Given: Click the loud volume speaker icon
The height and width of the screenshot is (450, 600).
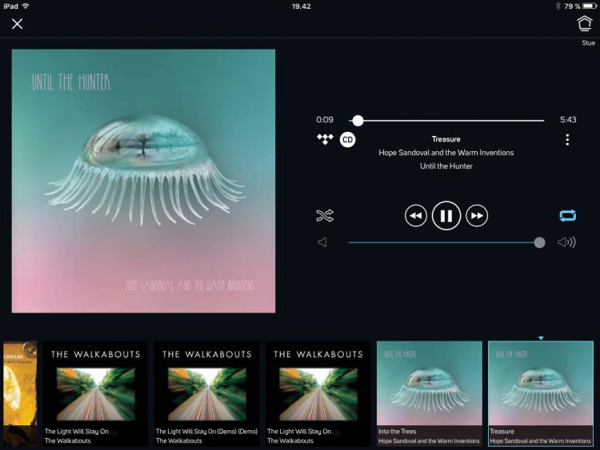Looking at the screenshot, I should 566,242.
